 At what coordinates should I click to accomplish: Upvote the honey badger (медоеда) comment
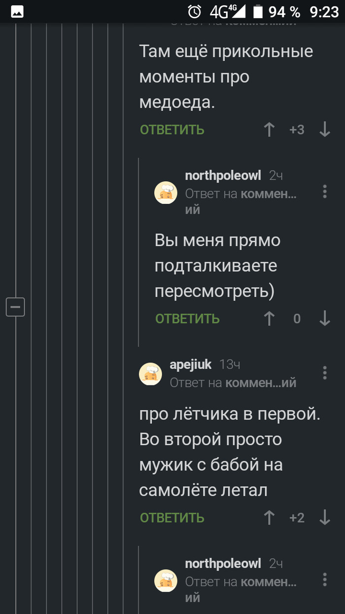coord(269,130)
